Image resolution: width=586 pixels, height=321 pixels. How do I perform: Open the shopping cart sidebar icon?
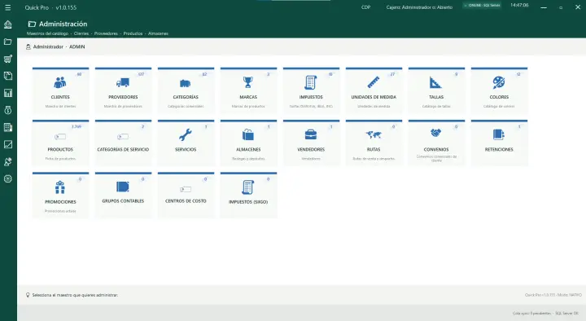(x=8, y=59)
